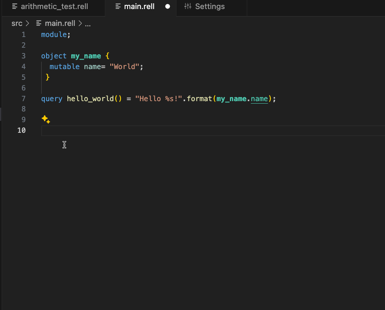The height and width of the screenshot is (310, 385).
Task: Click hello_world function name on line 7
Action: click(90, 99)
